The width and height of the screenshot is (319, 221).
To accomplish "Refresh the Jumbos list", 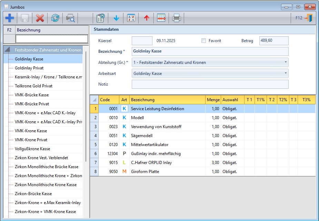I will coord(55,18).
